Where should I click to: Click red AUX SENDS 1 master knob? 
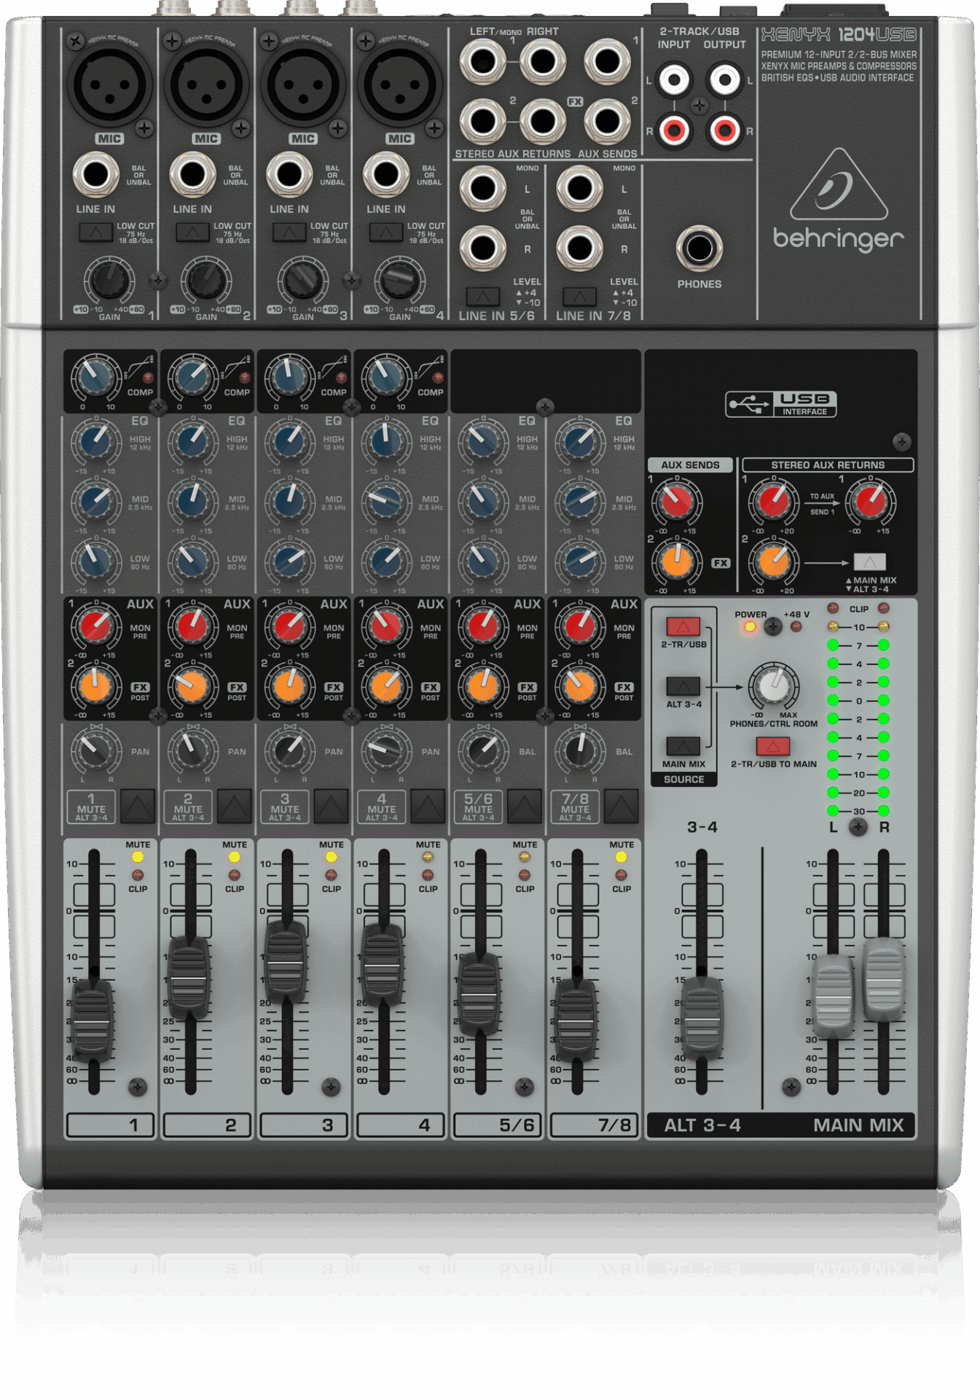tap(676, 502)
